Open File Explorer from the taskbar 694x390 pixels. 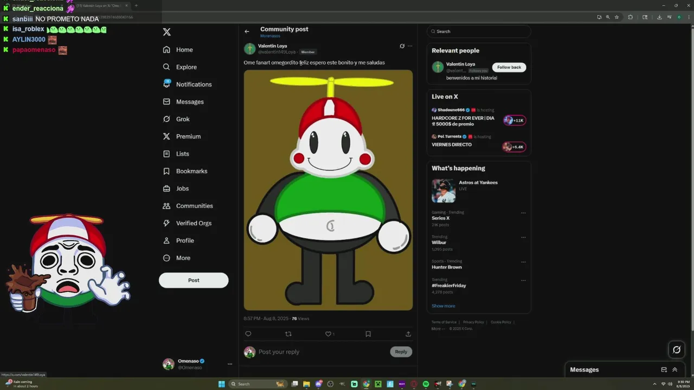(x=306, y=384)
